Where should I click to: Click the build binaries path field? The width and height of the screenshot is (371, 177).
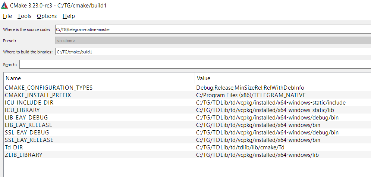point(213,52)
